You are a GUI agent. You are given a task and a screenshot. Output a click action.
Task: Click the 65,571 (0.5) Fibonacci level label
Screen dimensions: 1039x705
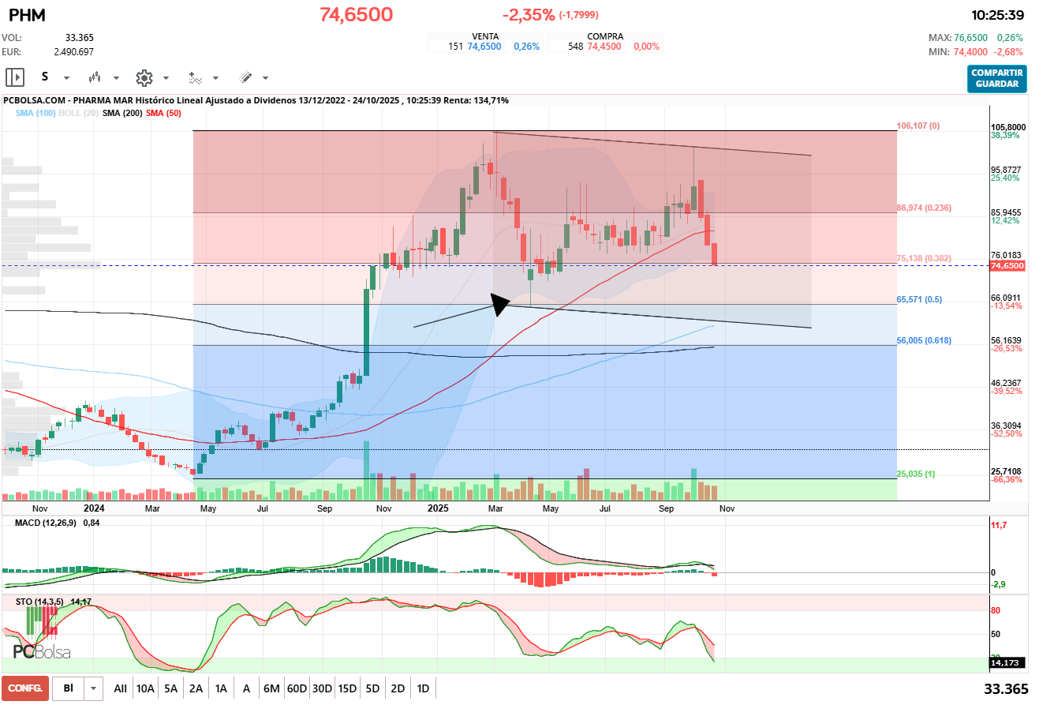click(919, 300)
